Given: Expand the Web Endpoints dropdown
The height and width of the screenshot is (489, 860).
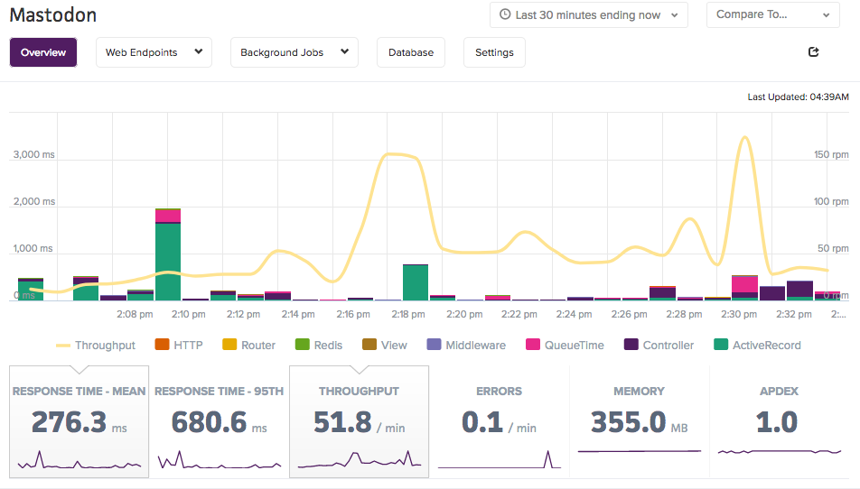Looking at the screenshot, I should pyautogui.click(x=154, y=52).
